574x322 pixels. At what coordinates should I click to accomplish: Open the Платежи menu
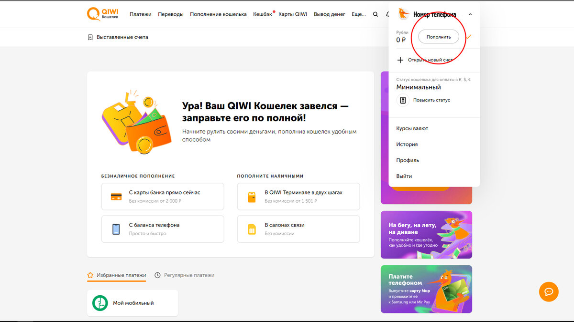pos(141,14)
